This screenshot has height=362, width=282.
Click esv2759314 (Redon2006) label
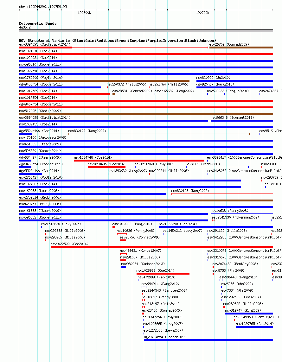[x=40, y=197]
